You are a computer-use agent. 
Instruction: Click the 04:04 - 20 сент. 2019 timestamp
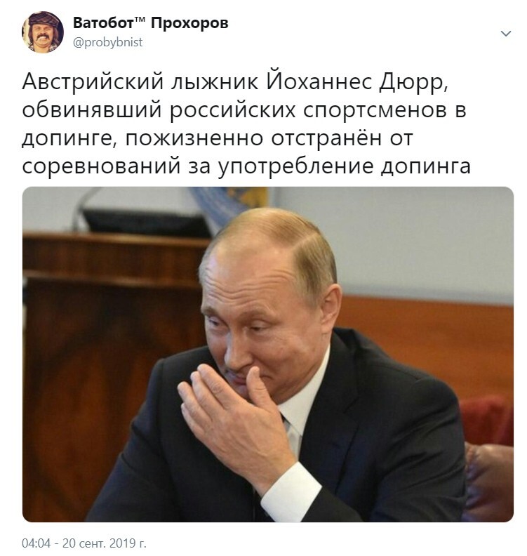coord(84,543)
